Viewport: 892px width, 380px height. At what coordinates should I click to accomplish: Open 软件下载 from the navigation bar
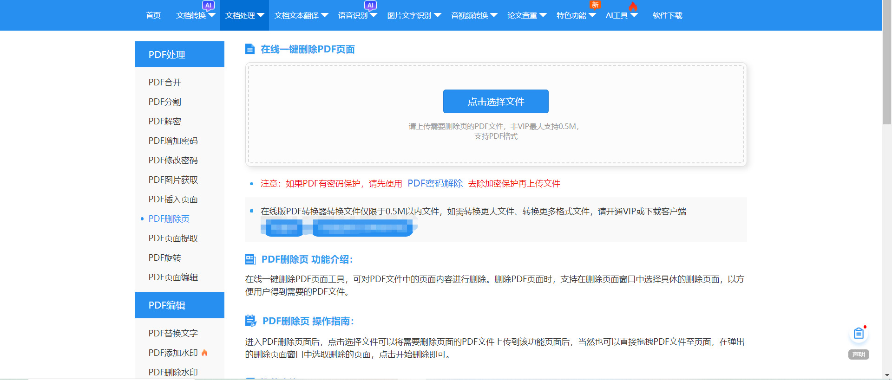pos(667,15)
